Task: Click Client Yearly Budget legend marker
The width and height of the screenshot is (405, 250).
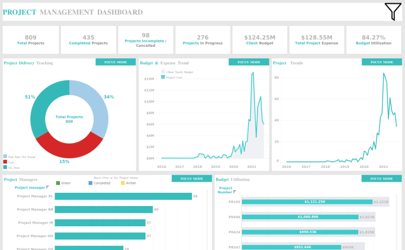Action: (x=163, y=72)
